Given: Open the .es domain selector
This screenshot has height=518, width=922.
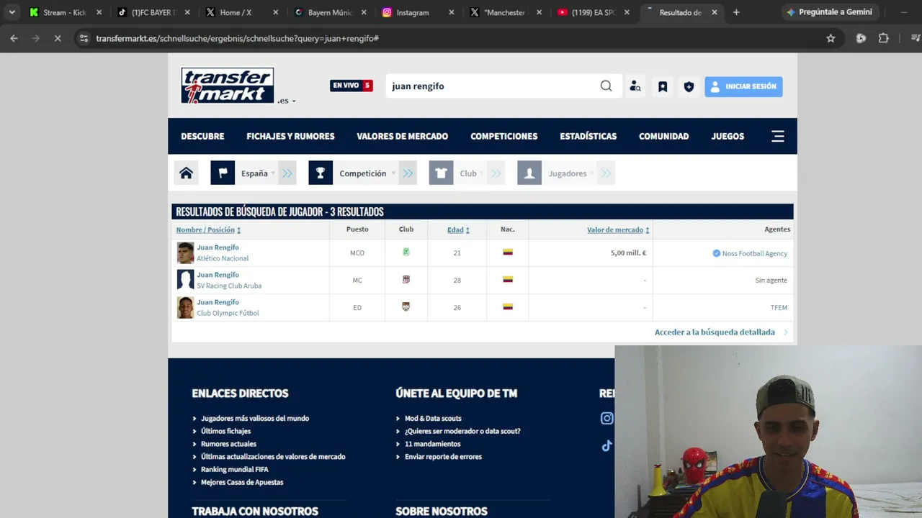Looking at the screenshot, I should click(287, 101).
